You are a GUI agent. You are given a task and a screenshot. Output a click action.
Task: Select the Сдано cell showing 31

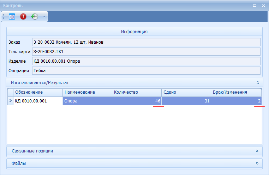186,101
